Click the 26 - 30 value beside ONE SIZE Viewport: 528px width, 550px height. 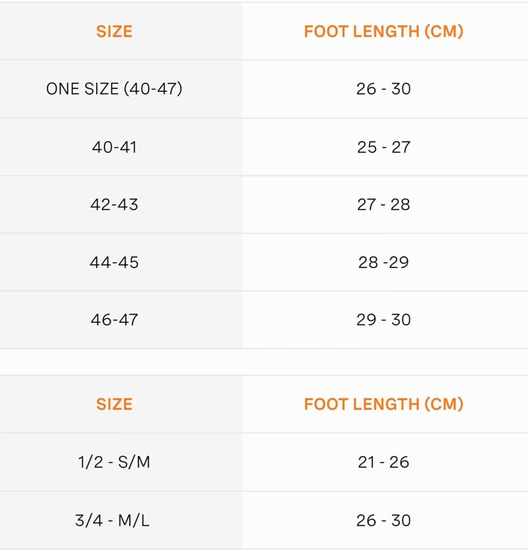point(384,89)
